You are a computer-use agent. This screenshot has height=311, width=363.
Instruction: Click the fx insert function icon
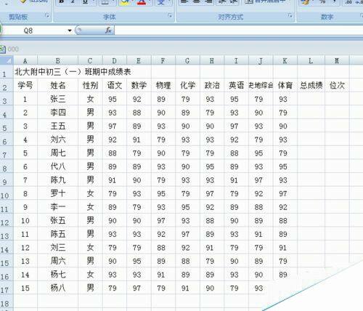108,31
